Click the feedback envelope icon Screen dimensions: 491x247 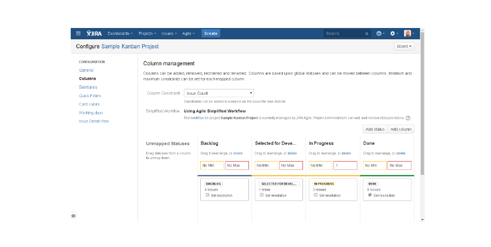tap(73, 216)
